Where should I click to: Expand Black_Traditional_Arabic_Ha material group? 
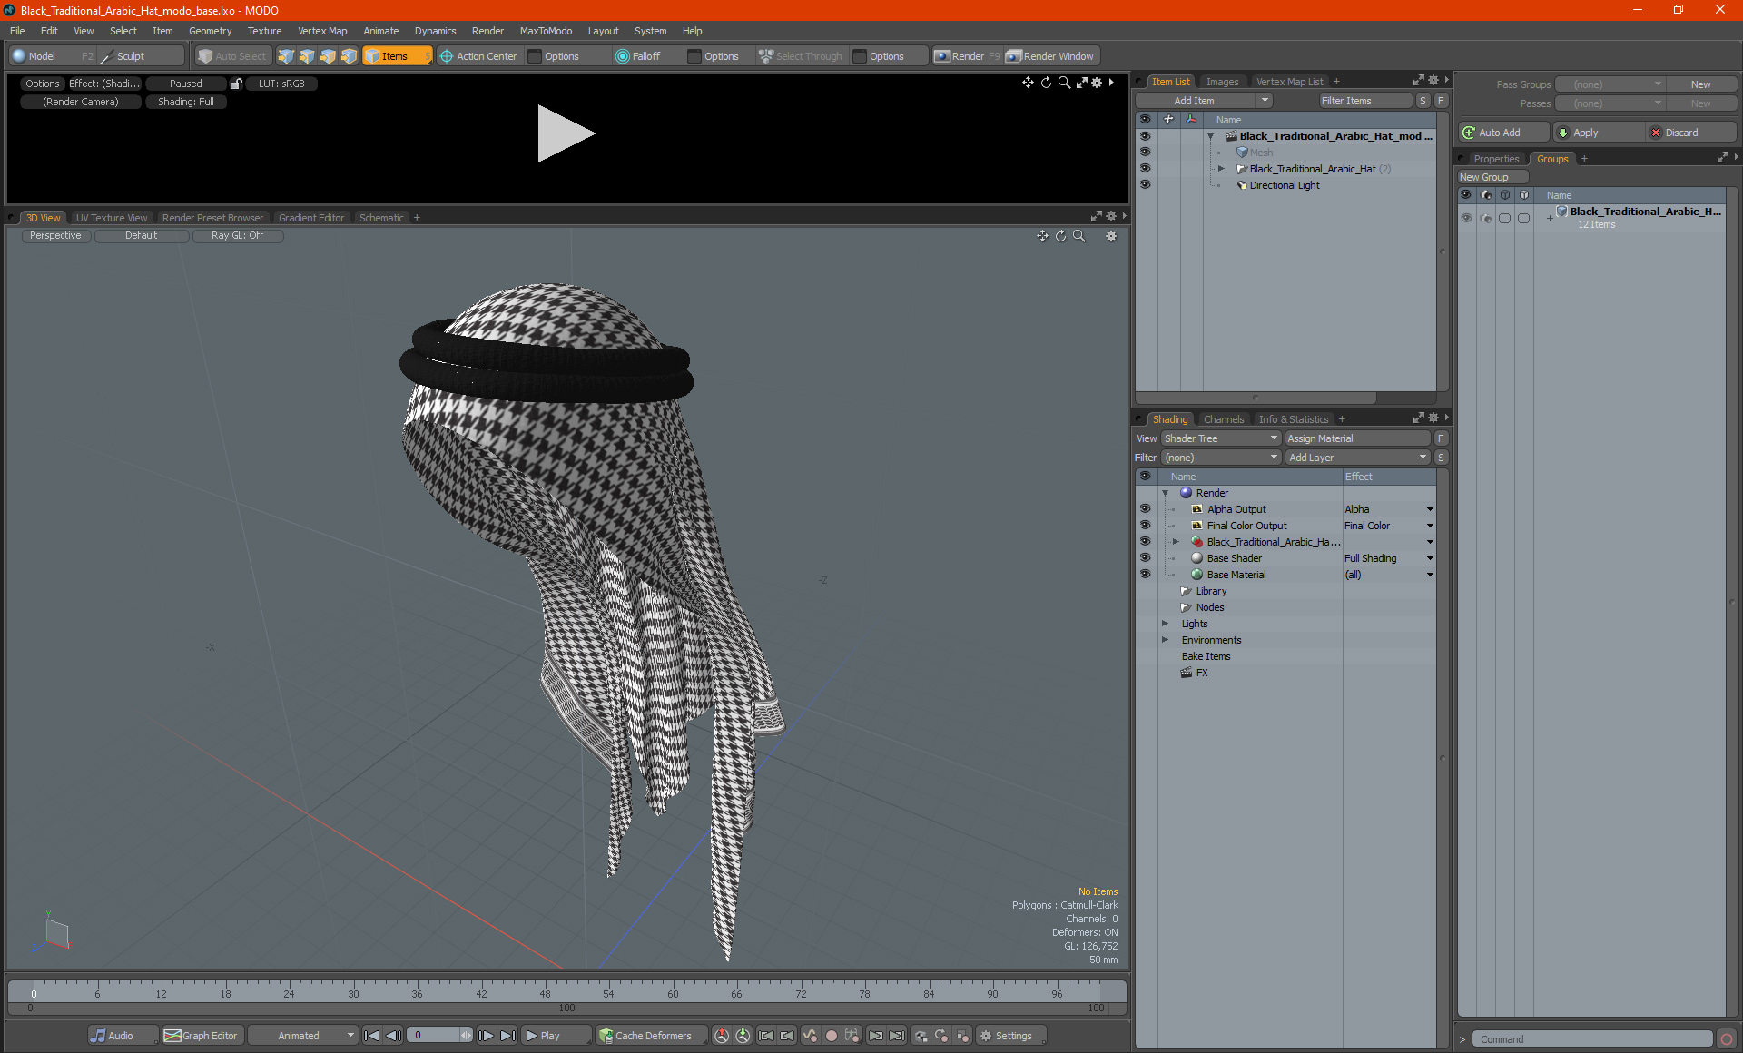[1176, 542]
